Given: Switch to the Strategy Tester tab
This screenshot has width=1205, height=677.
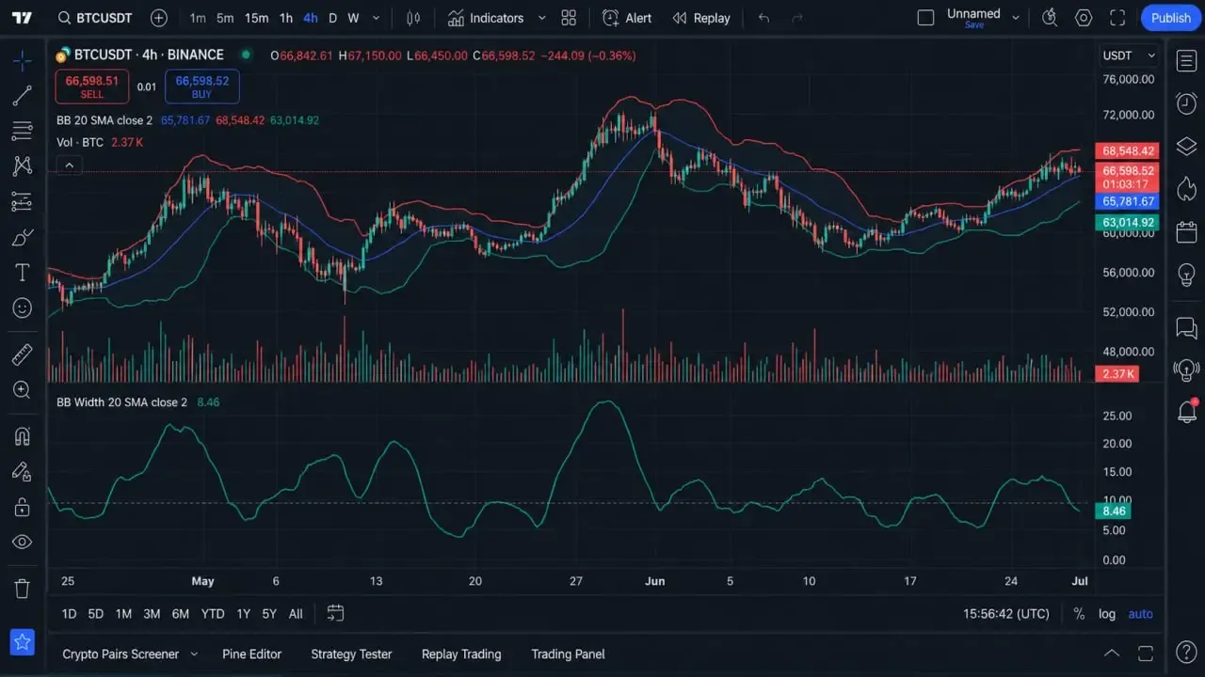Looking at the screenshot, I should [x=351, y=653].
